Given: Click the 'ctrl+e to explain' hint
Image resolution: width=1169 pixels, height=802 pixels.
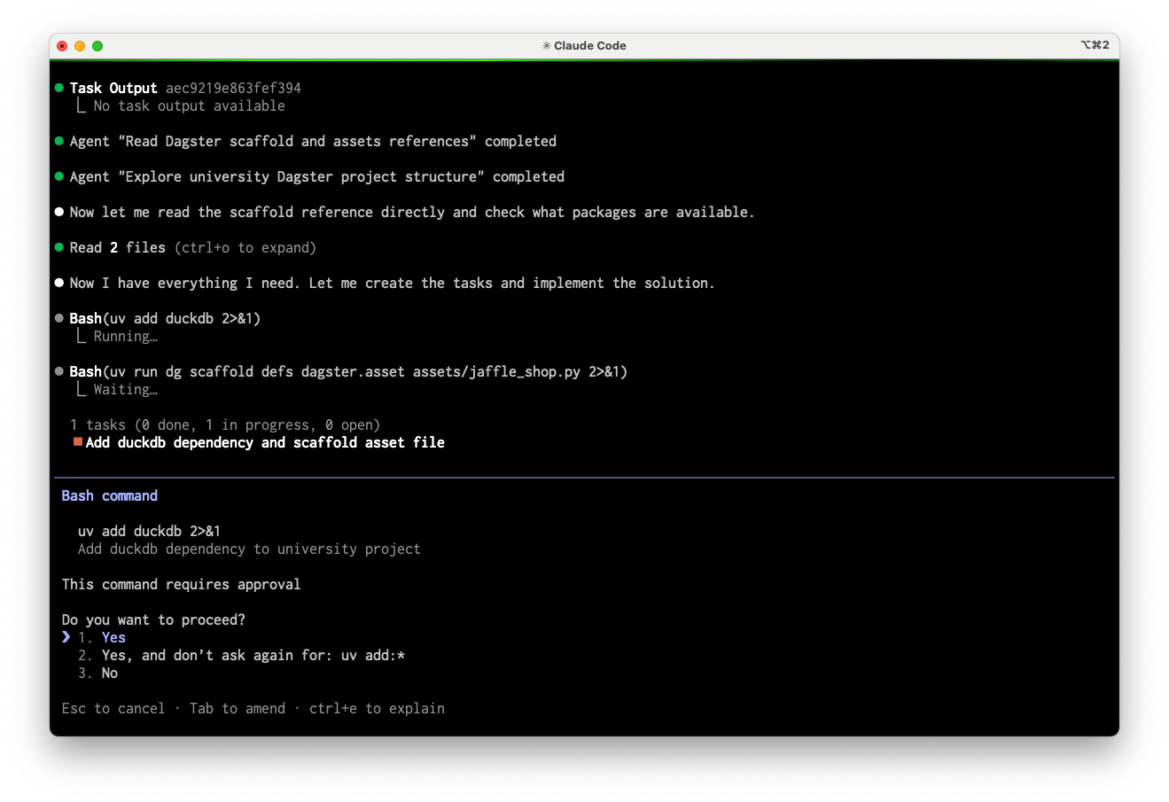Looking at the screenshot, I should [x=377, y=709].
